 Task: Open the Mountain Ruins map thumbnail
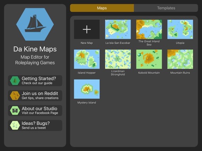pos(180,59)
